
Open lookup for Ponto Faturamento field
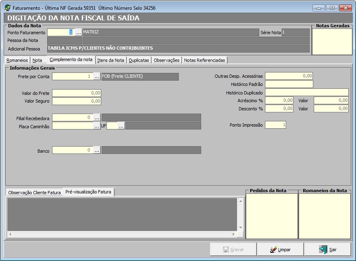[x=78, y=33]
